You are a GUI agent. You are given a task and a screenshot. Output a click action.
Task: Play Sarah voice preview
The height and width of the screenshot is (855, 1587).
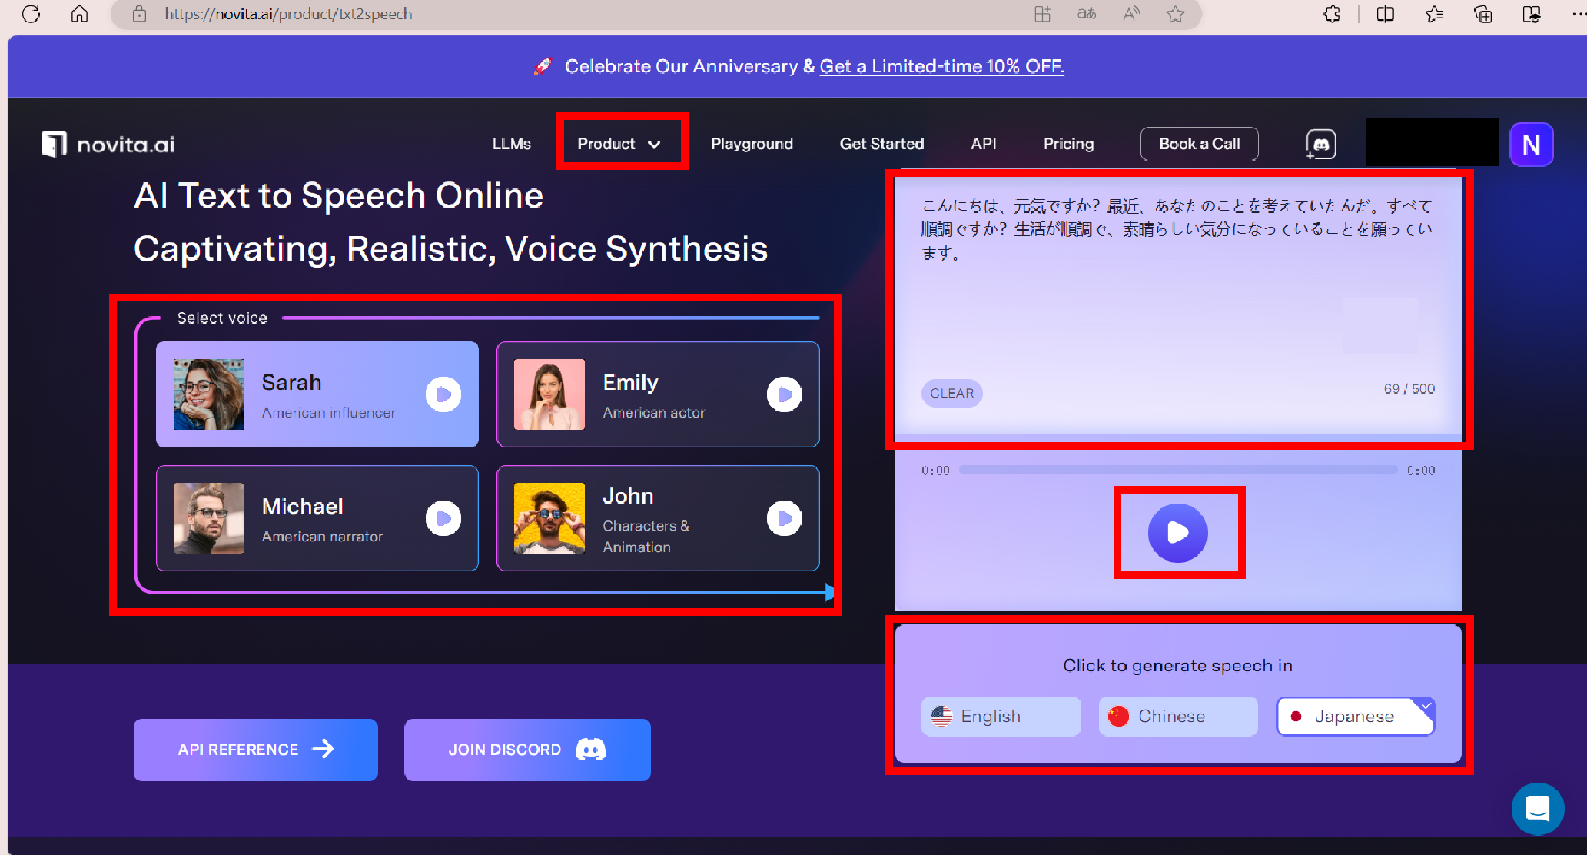(443, 394)
